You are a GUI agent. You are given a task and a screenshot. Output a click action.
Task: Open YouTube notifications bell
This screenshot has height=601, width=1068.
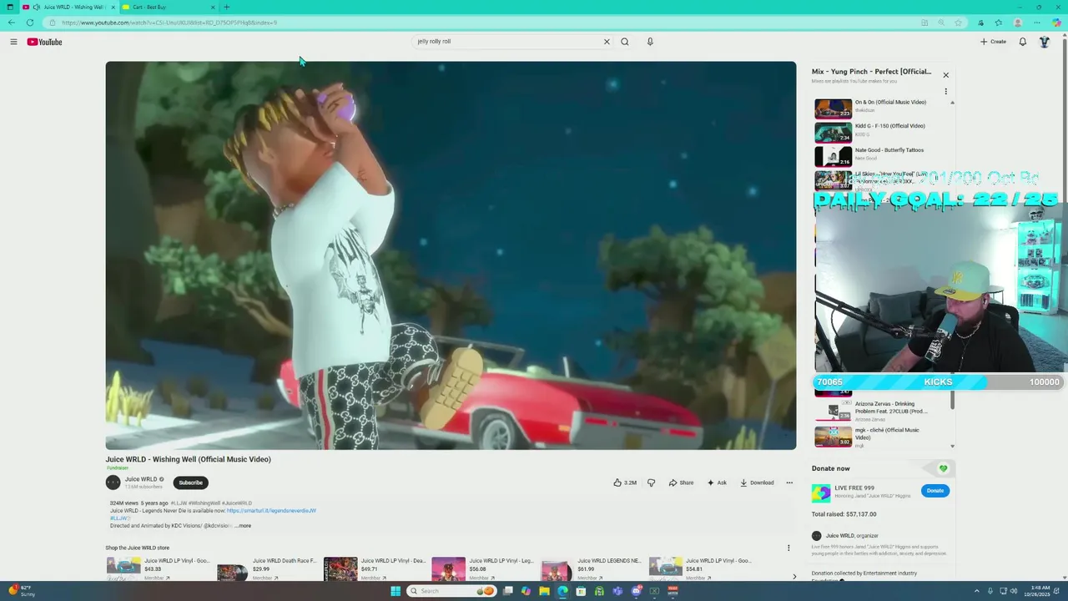click(1022, 42)
